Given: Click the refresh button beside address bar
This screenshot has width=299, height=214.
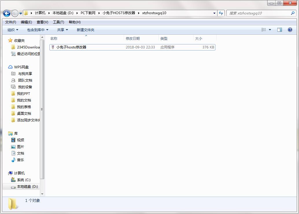Looking at the screenshot, I should point(221,13).
